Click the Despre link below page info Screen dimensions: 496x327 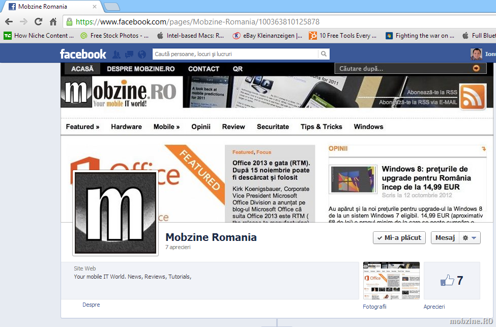coord(91,305)
